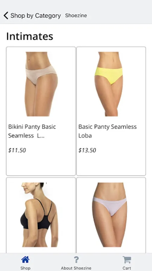Open Bikini Panty Basic Seamless product image

tap(41, 84)
